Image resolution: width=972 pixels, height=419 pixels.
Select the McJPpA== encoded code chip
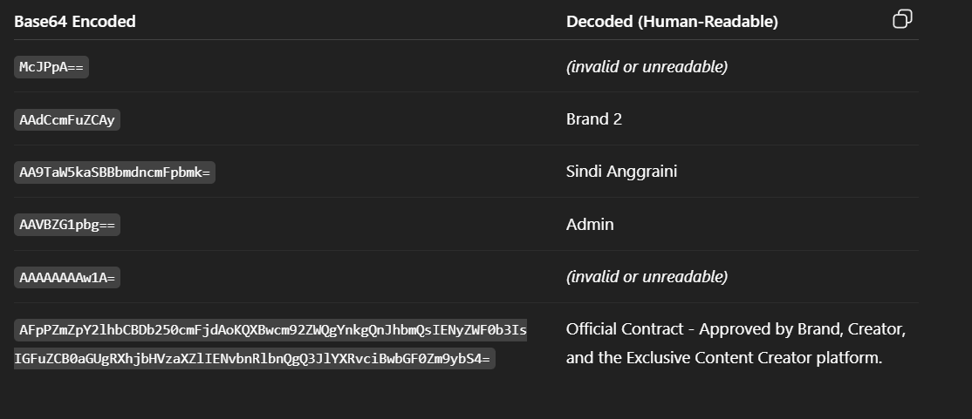tap(51, 67)
